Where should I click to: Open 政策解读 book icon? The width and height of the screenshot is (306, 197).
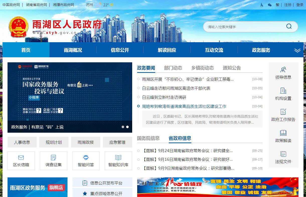(x=283, y=133)
